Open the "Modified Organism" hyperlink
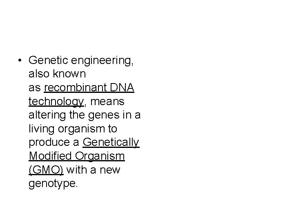The image size is (294, 220). point(77,156)
